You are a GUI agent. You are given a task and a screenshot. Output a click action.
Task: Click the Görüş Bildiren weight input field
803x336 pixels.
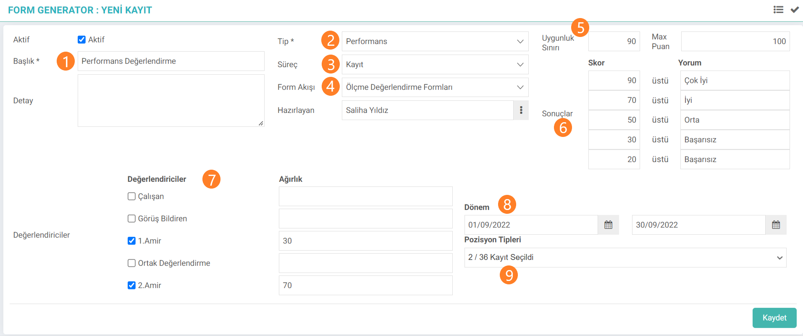click(365, 218)
